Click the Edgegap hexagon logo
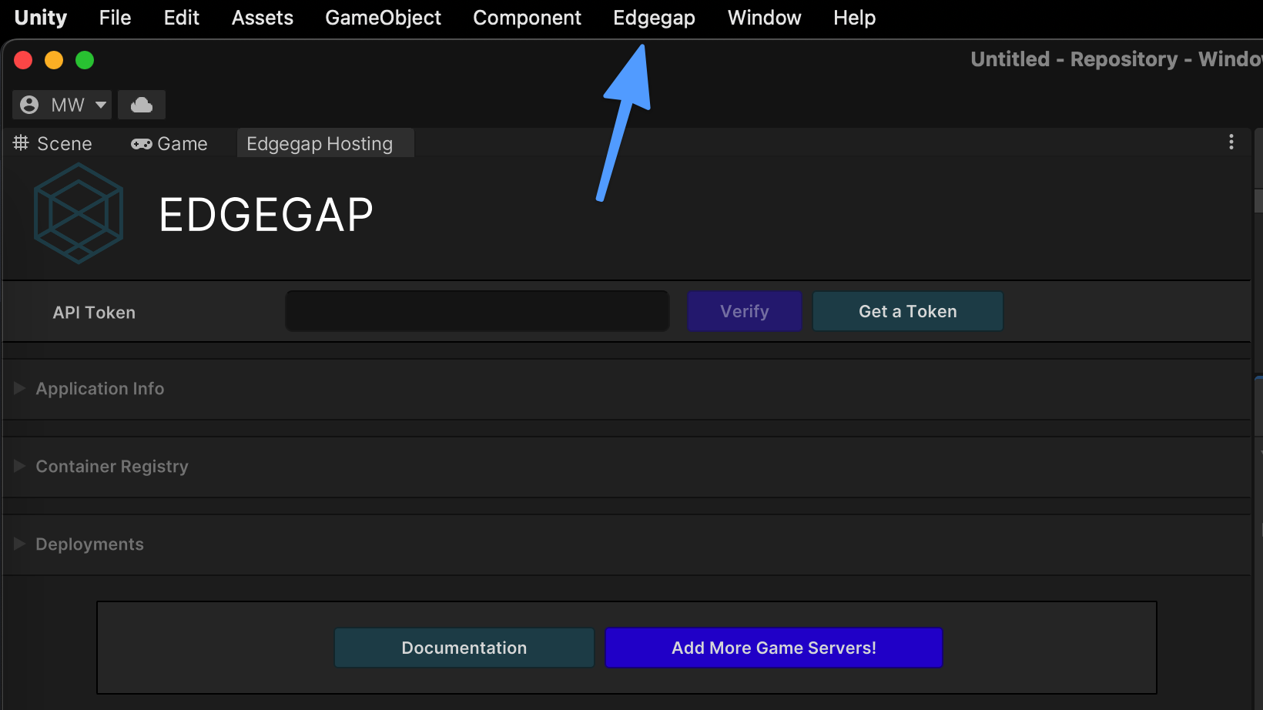Viewport: 1263px width, 710px height. 79,213
